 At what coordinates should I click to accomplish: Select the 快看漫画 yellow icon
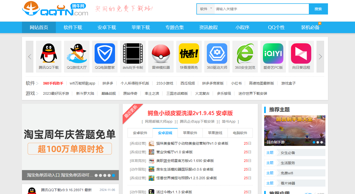(x=189, y=53)
